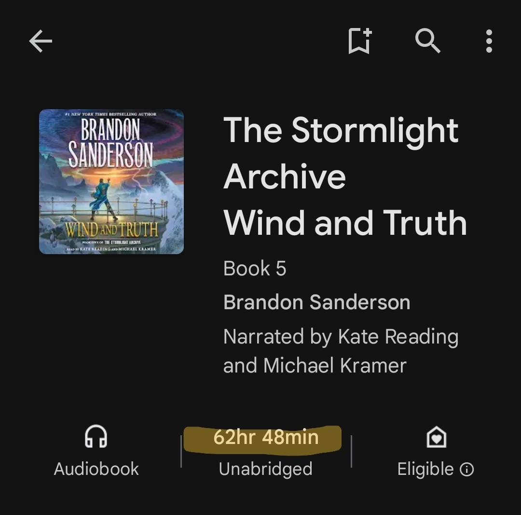Add book to wishlist bookmark icon
Screen dimensions: 521x515
point(360,41)
